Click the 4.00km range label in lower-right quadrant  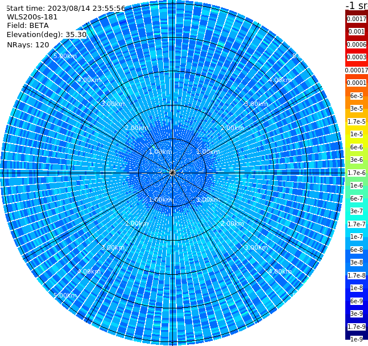tap(280, 271)
